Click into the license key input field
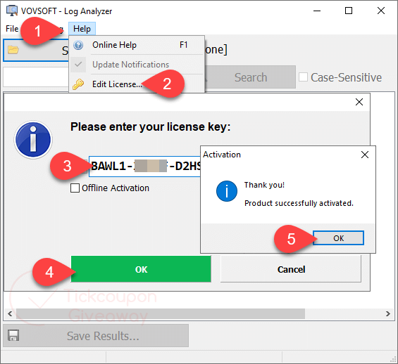Viewport: 398px width, 364px height. point(144,167)
